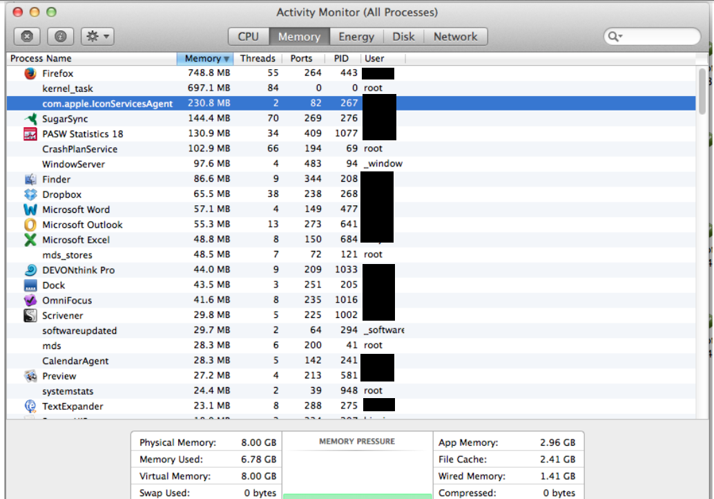
Task: Click the Dropbox icon
Action: (x=30, y=194)
